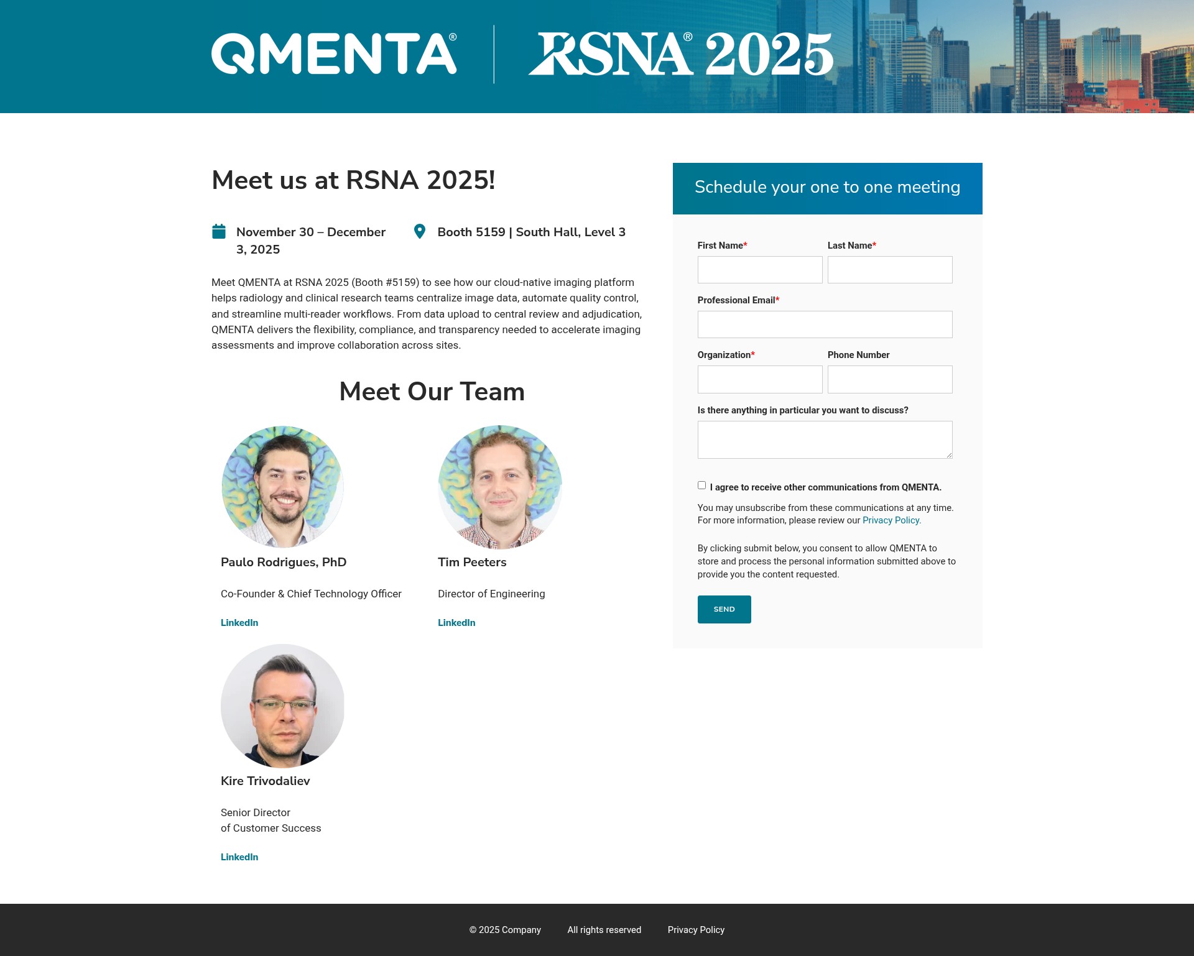Screen dimensions: 1194x956
Task: Click the name "Kire Trivodaliev"
Action: [266, 781]
